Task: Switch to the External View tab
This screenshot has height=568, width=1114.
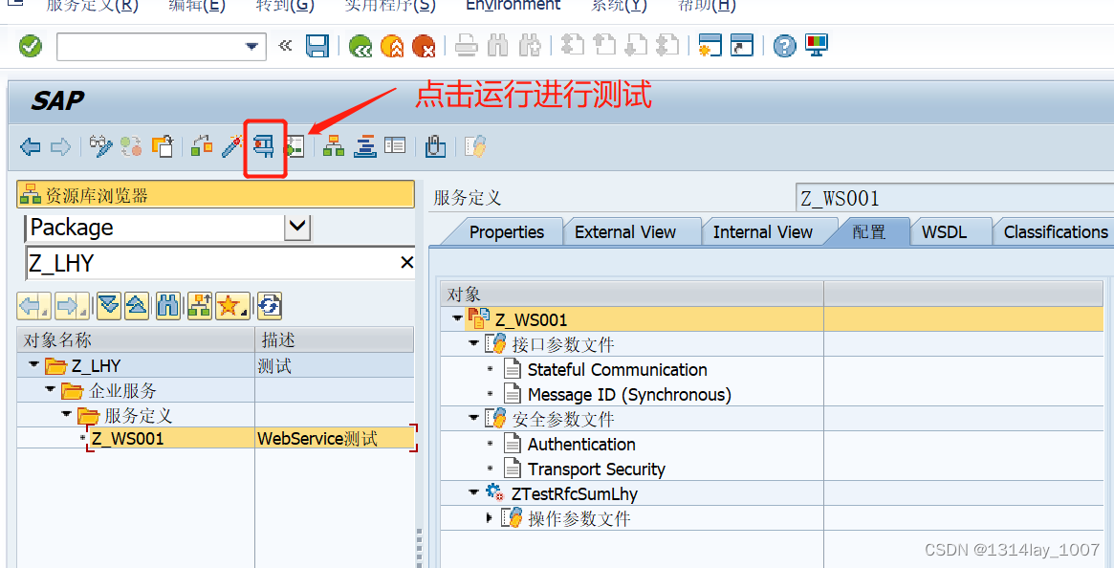Action: coord(625,232)
